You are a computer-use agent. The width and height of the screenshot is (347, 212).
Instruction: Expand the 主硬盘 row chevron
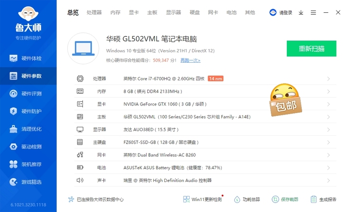coord(328,142)
